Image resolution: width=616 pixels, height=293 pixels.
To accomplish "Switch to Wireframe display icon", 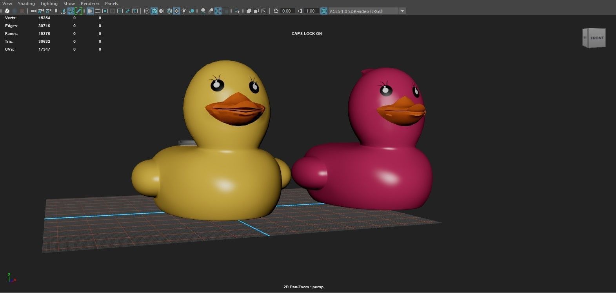I will pyautogui.click(x=147, y=11).
